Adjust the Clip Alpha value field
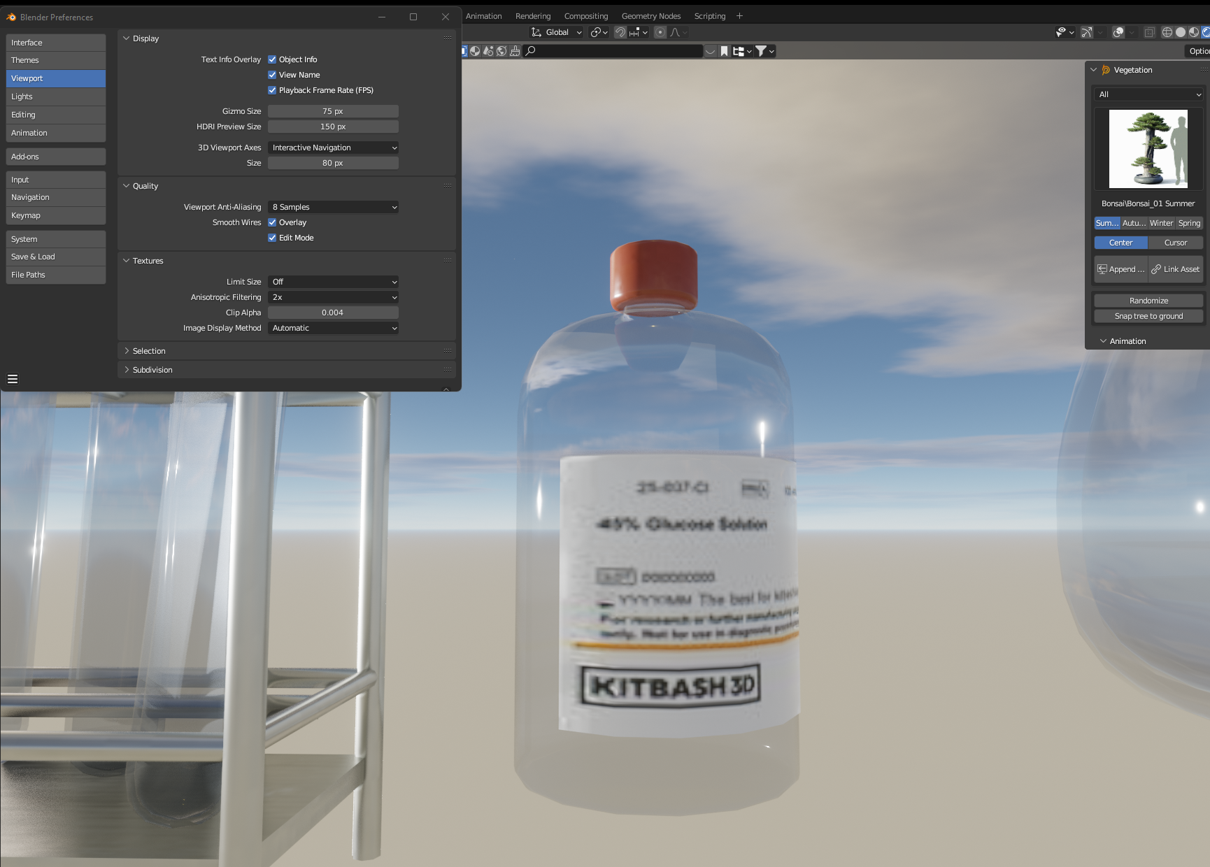Viewport: 1210px width, 867px height. pos(333,313)
